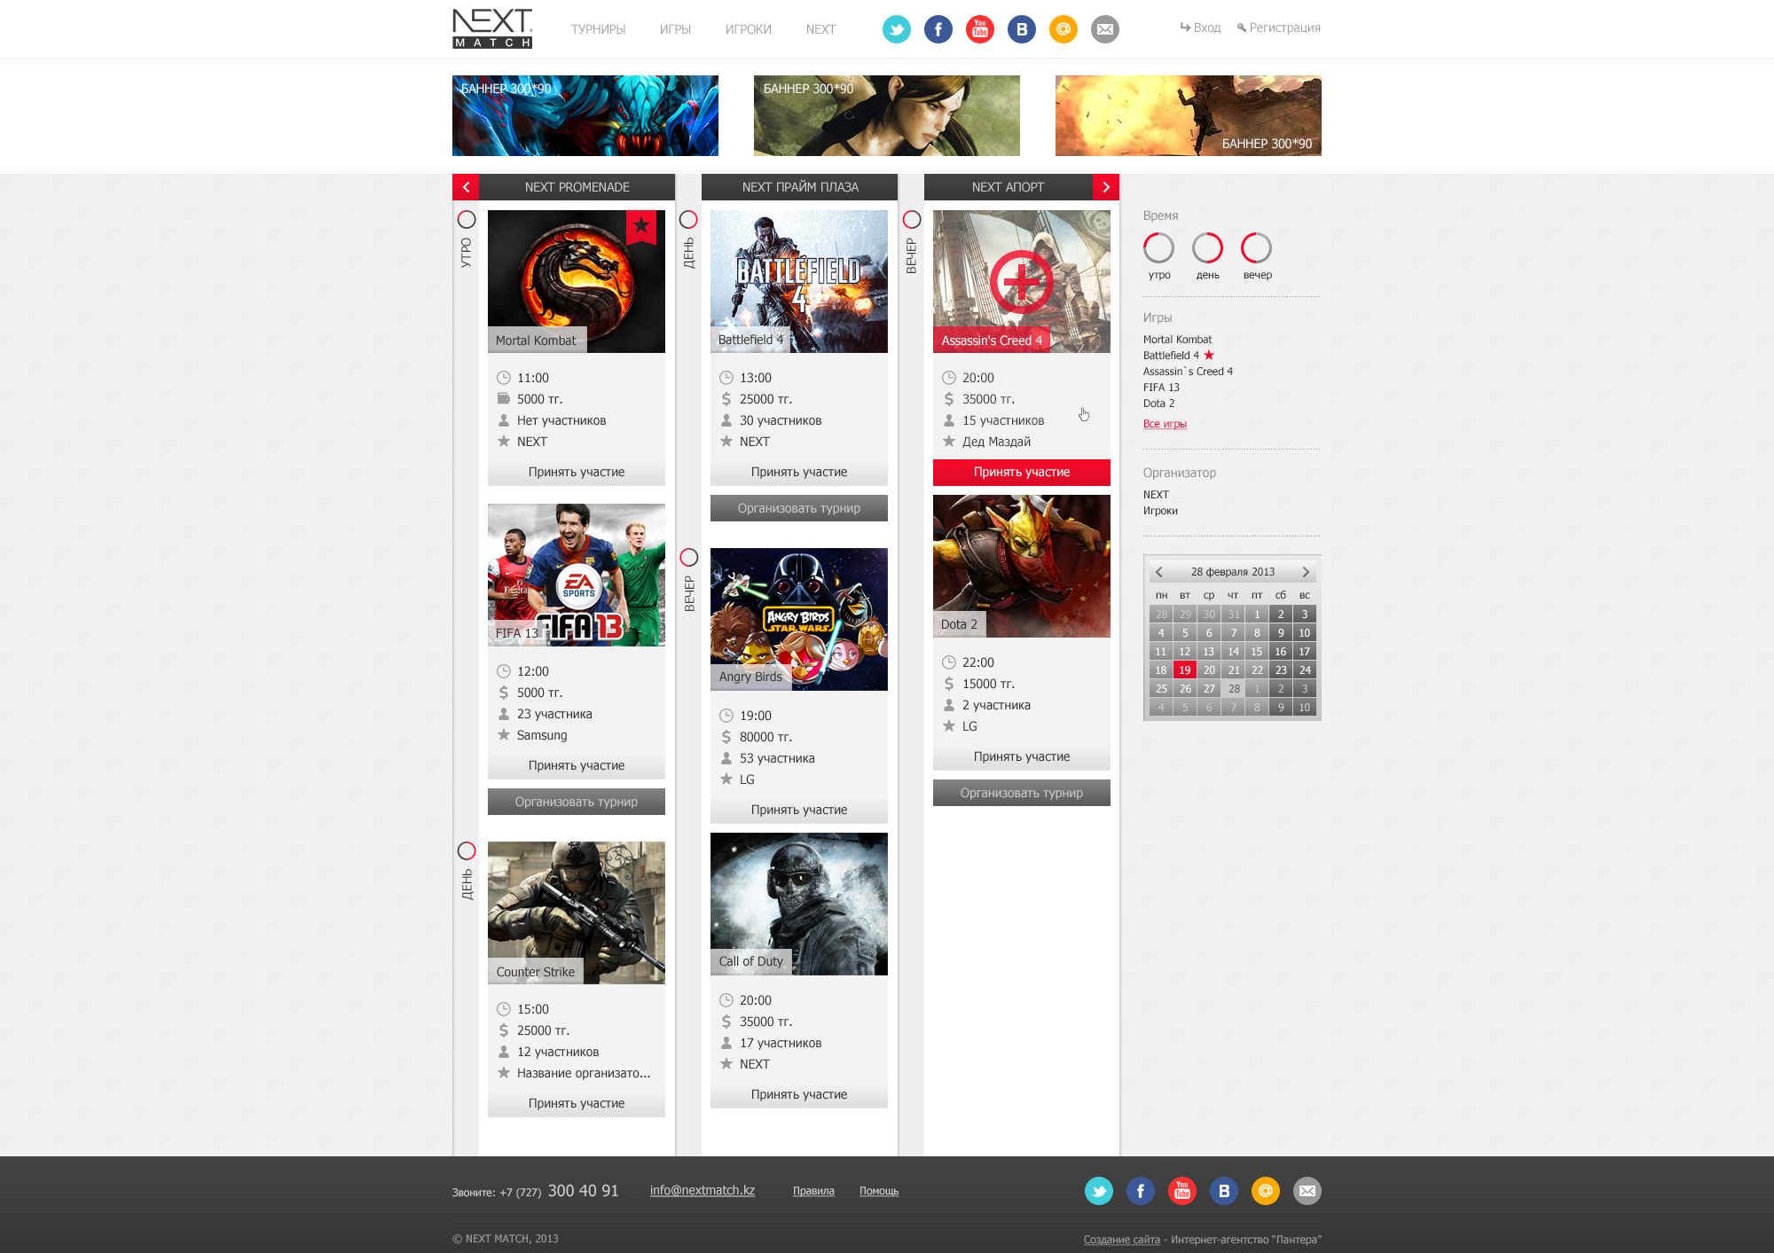1774x1253 pixels.
Task: Filter games by Mortal Kombat in sidebar
Action: click(1177, 340)
